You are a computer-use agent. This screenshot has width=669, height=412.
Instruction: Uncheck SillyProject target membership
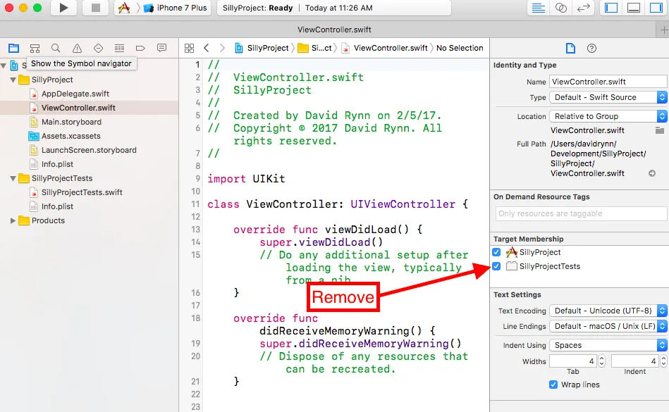click(496, 252)
